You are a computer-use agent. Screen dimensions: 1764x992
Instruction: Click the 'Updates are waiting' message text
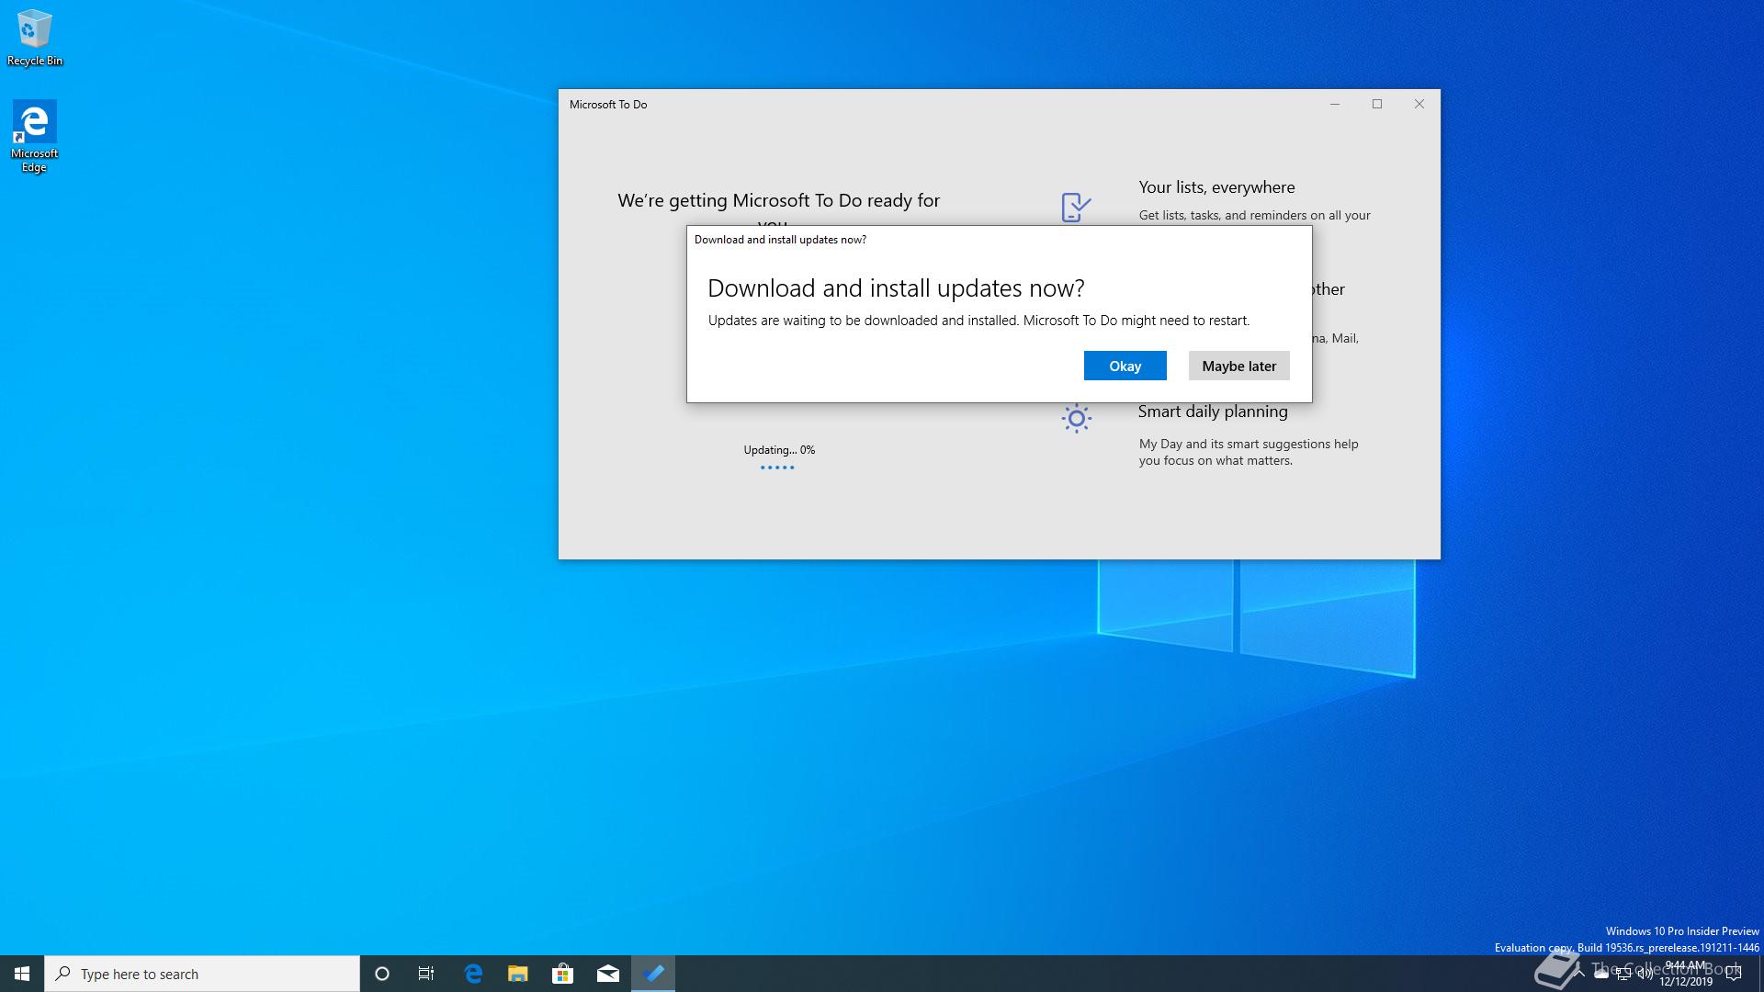(978, 321)
